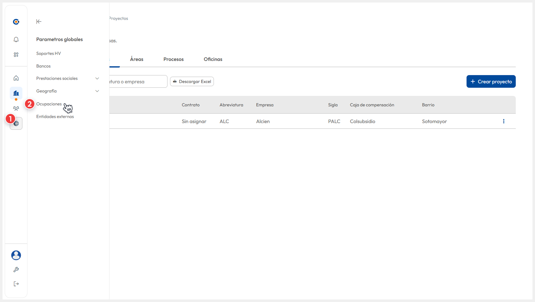Open the people group icon

coord(16,108)
